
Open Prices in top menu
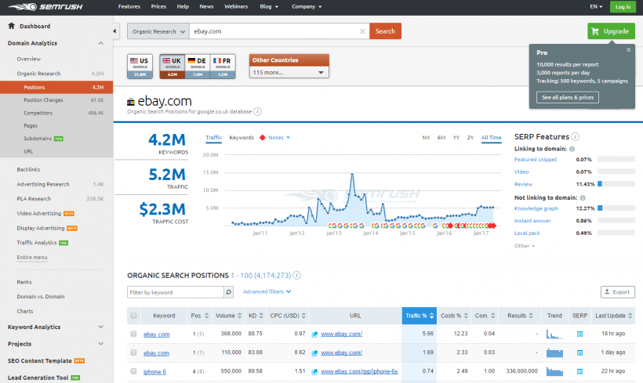point(158,6)
